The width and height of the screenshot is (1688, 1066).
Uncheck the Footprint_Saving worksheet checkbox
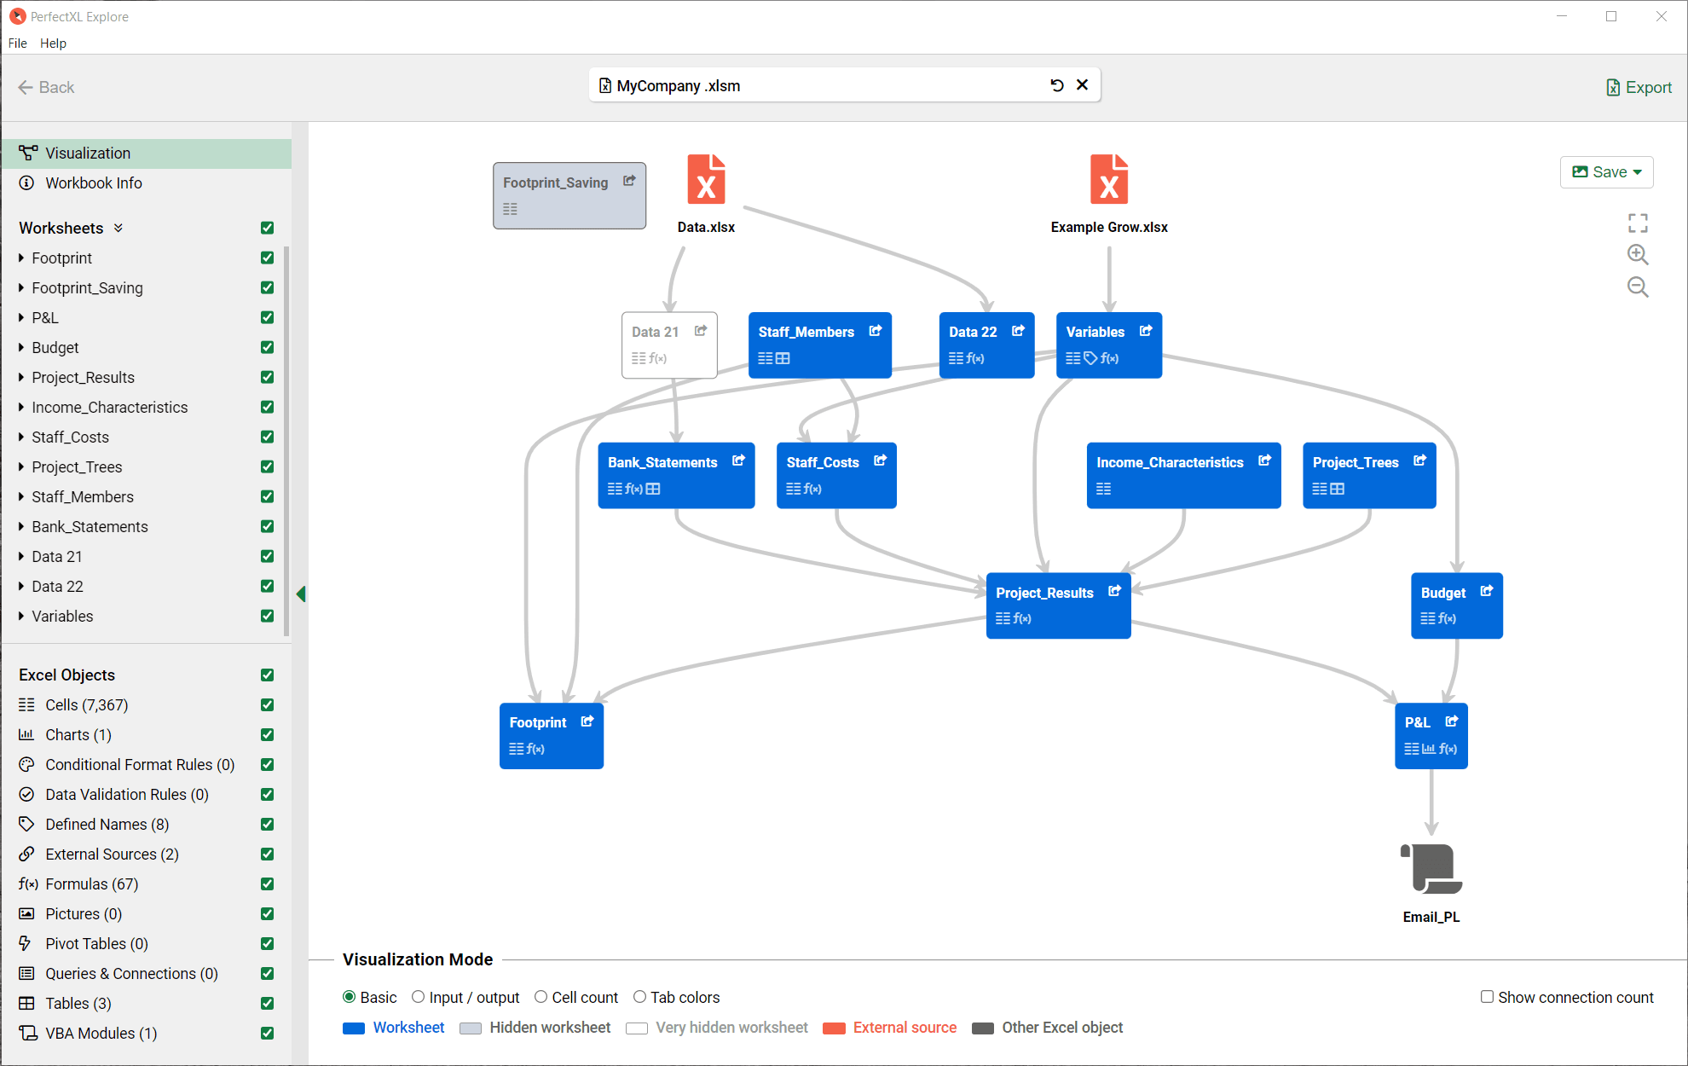(267, 288)
